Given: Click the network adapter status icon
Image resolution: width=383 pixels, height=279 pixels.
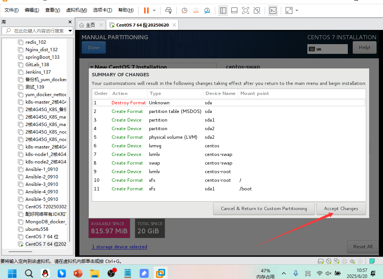Looking at the screenshot, I should (336, 261).
